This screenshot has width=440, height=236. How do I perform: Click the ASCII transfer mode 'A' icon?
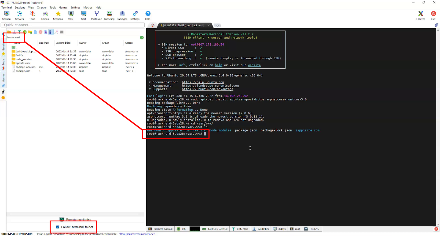[x=46, y=32]
